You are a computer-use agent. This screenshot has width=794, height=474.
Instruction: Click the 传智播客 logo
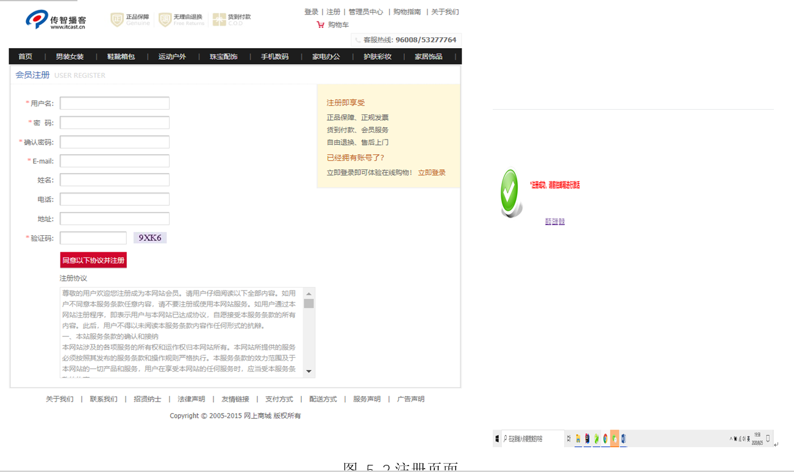click(x=54, y=20)
